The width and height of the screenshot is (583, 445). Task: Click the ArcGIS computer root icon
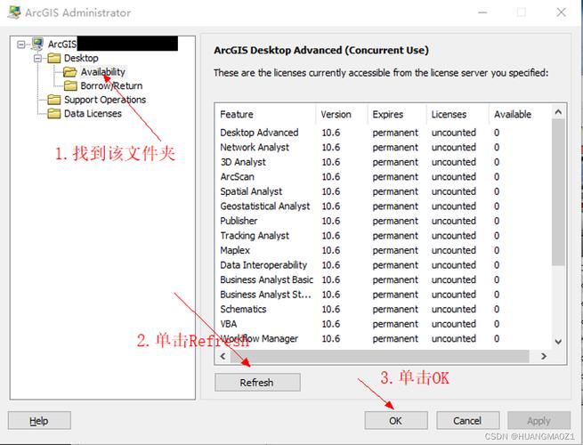click(x=37, y=44)
